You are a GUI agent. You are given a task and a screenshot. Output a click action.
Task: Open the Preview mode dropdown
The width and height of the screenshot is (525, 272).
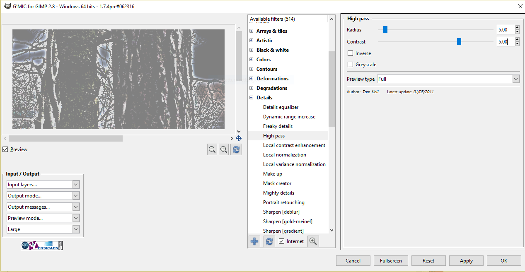click(x=43, y=218)
